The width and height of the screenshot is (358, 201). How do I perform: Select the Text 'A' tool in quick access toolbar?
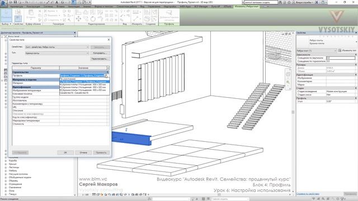point(57,2)
